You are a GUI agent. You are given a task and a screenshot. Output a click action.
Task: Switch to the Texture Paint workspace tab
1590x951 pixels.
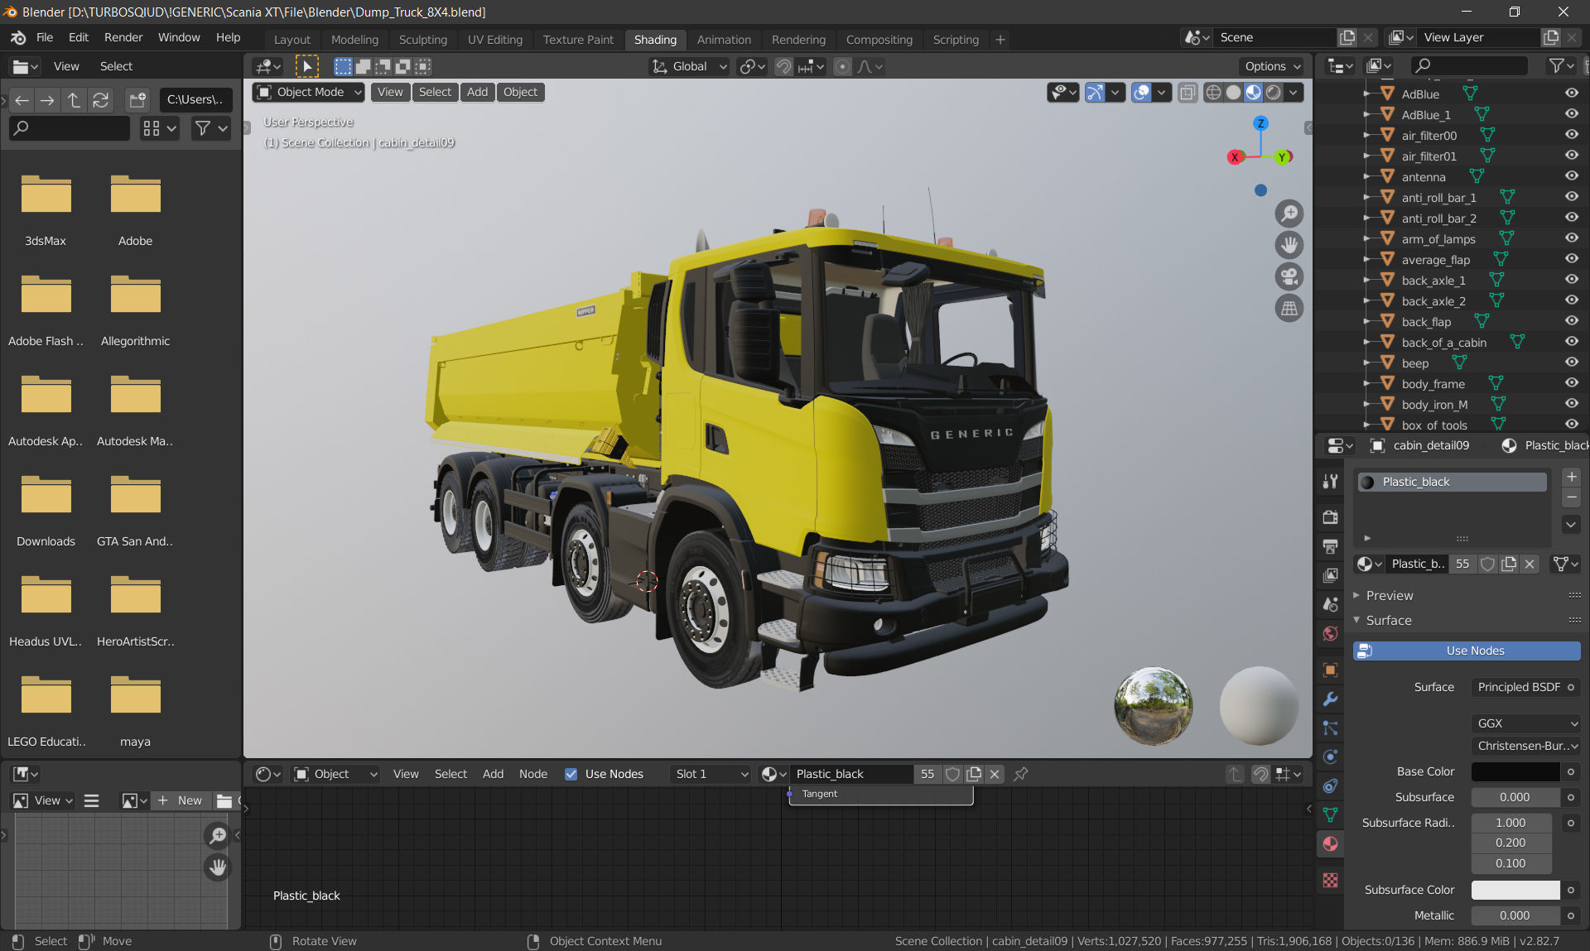578,40
